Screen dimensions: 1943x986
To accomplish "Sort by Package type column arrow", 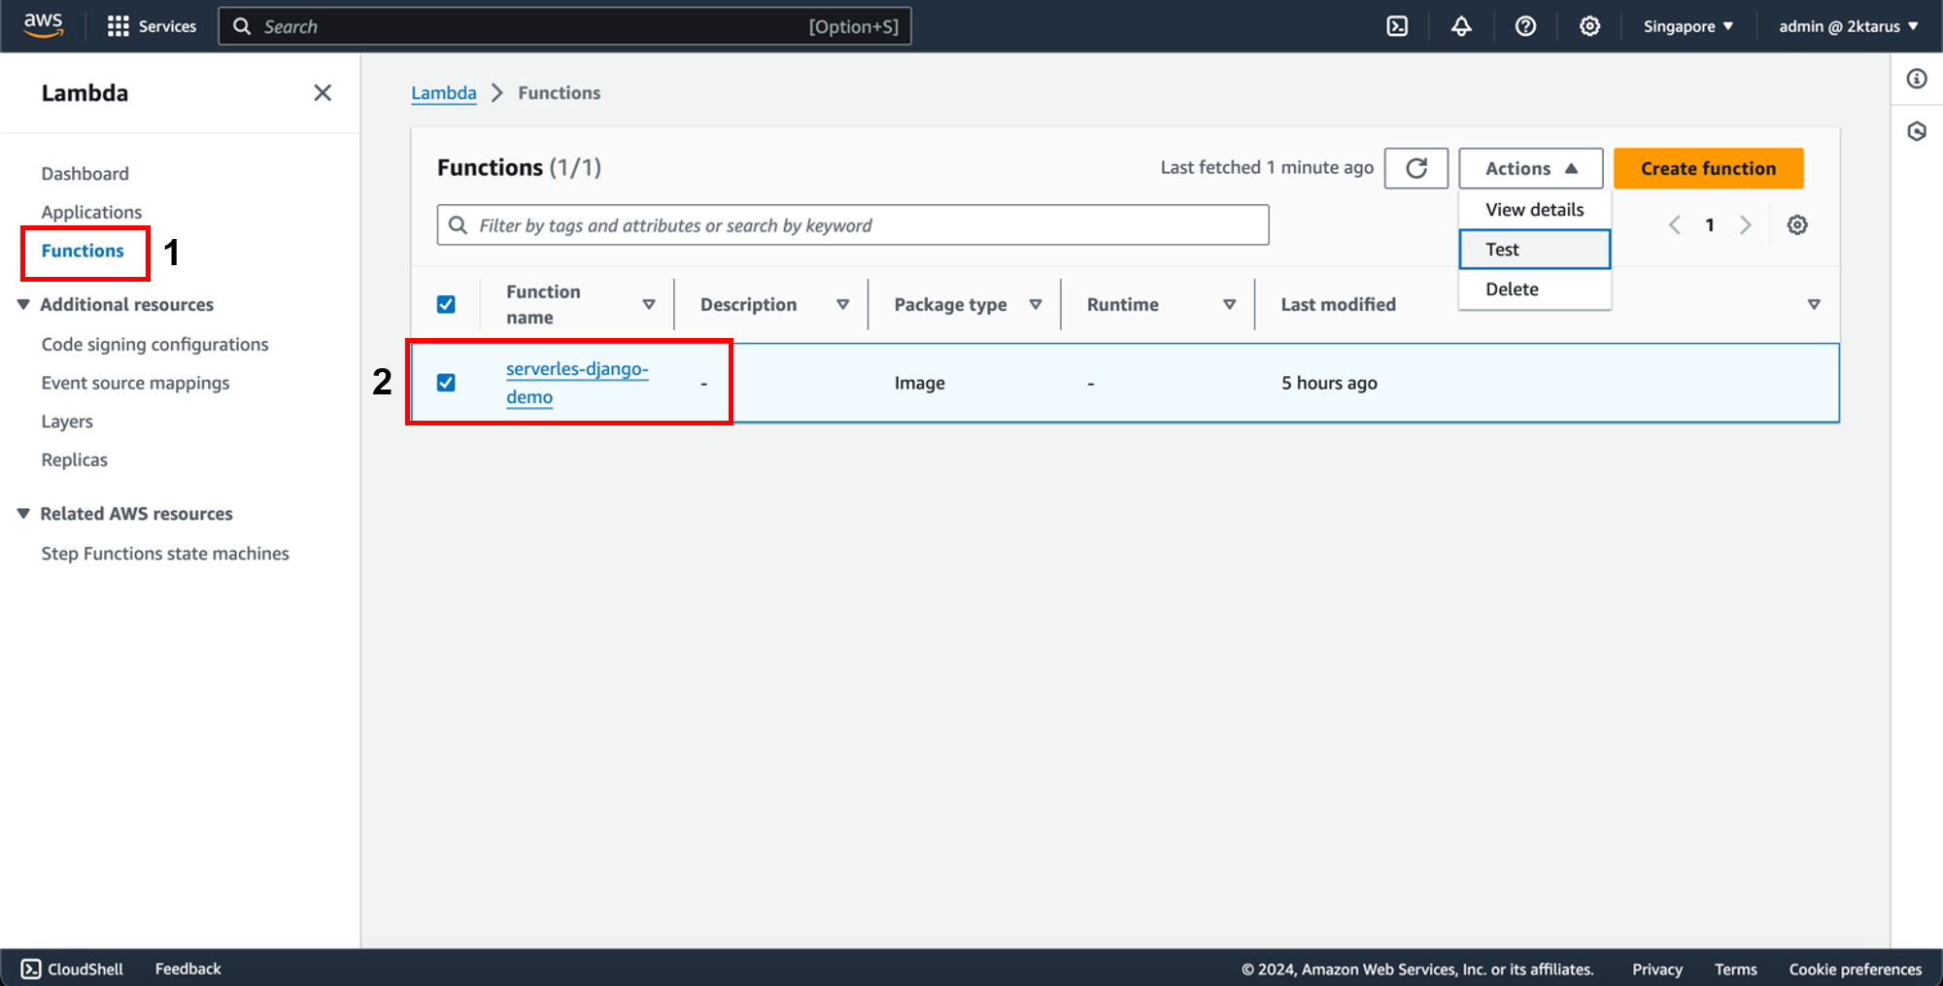I will [x=1036, y=304].
